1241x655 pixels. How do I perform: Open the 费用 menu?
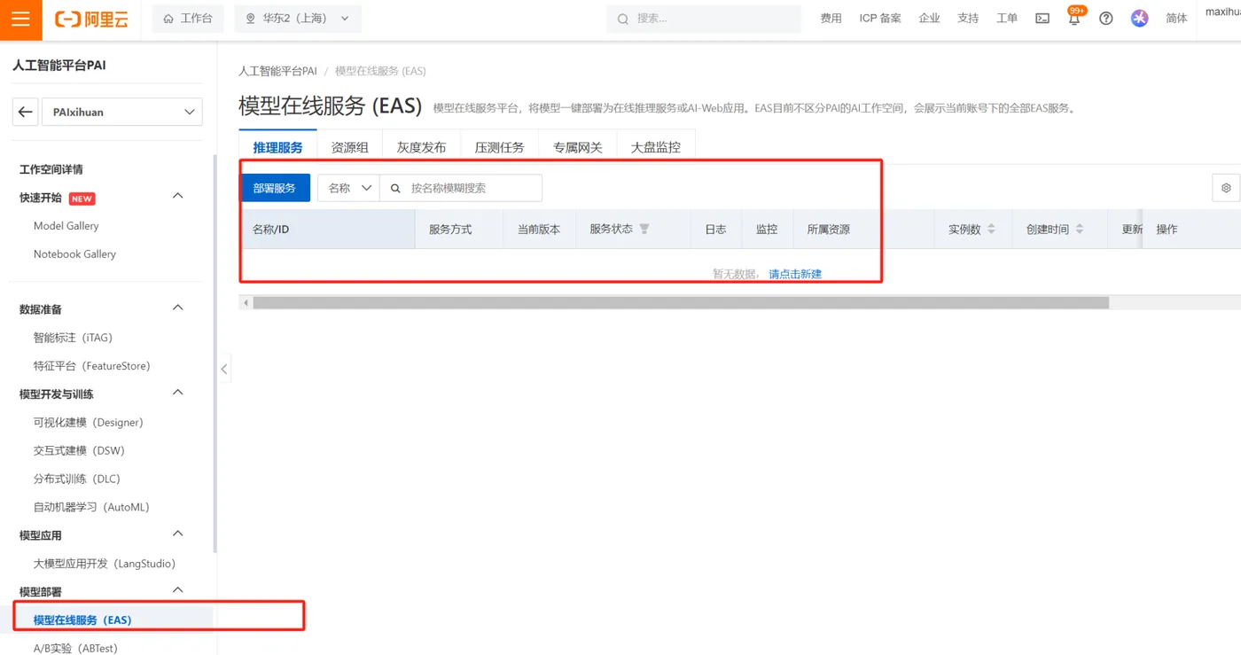coord(831,19)
